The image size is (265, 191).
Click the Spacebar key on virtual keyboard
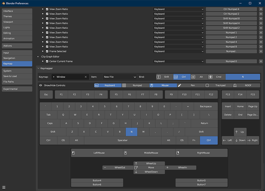click(x=123, y=140)
